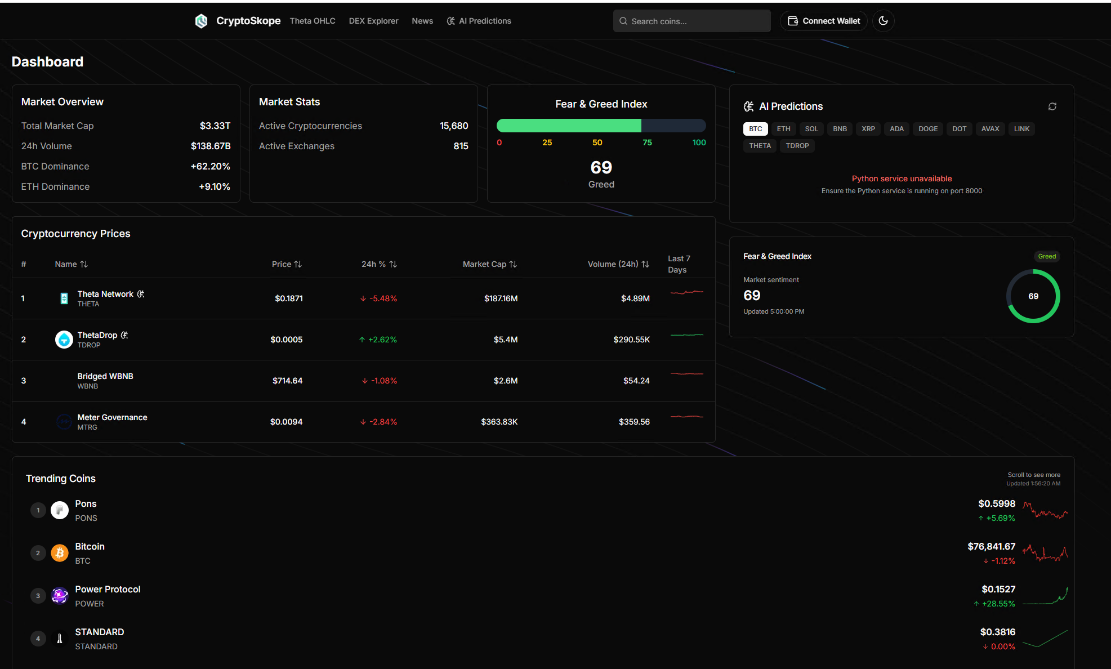The image size is (1111, 669).
Task: Open Meter Governance row name
Action: 112,417
